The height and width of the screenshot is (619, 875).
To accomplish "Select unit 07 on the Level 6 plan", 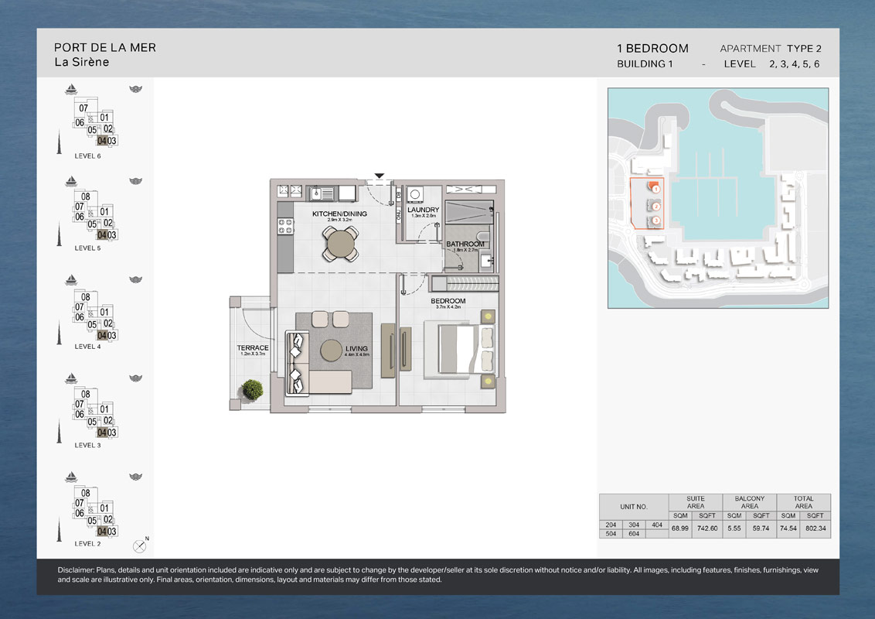I will pyautogui.click(x=83, y=108).
